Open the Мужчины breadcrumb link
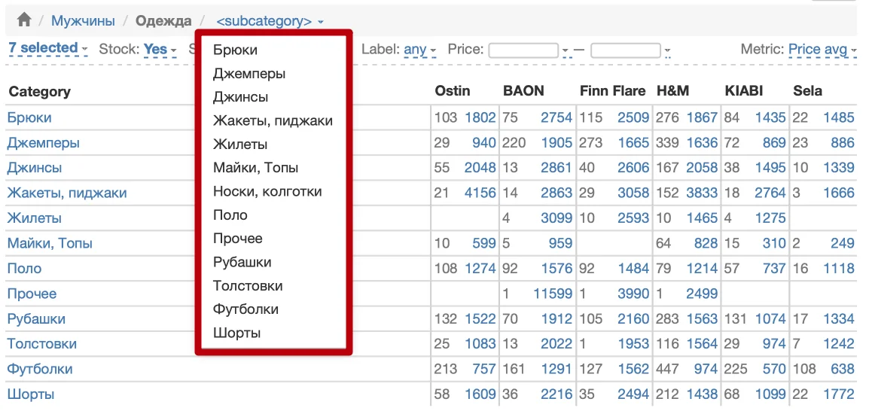 pos(83,21)
